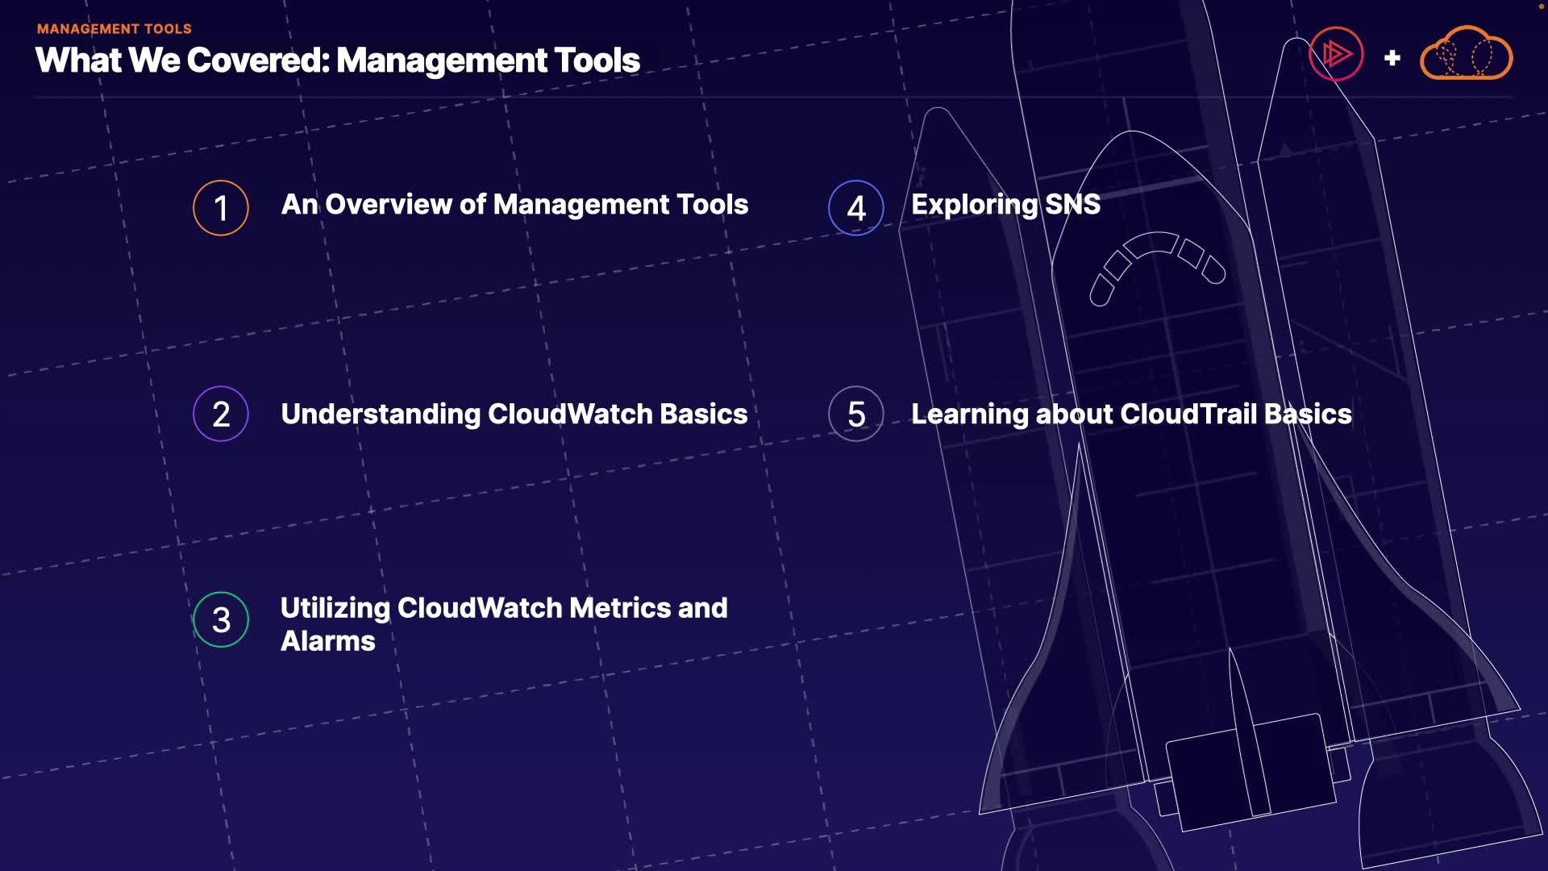Select the green number 3 circle
The image size is (1548, 871).
(x=220, y=620)
